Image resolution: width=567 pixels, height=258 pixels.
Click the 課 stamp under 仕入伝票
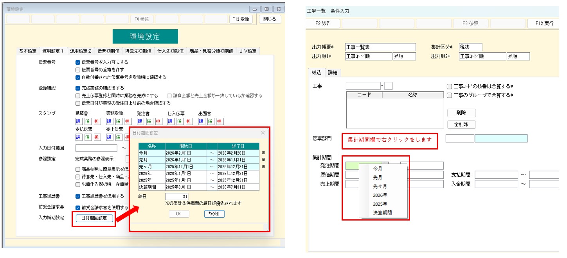171,121
